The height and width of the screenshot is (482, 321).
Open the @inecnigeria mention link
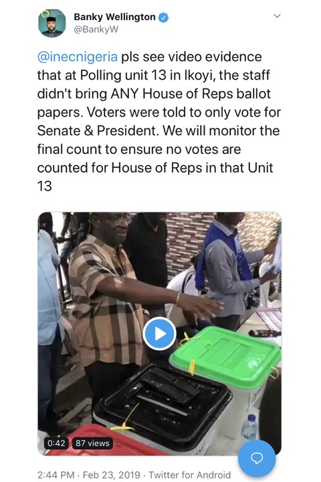77,57
